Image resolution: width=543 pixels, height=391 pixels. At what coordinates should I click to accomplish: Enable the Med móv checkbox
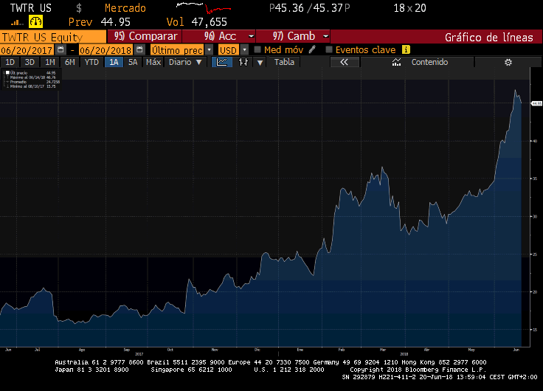(257, 49)
